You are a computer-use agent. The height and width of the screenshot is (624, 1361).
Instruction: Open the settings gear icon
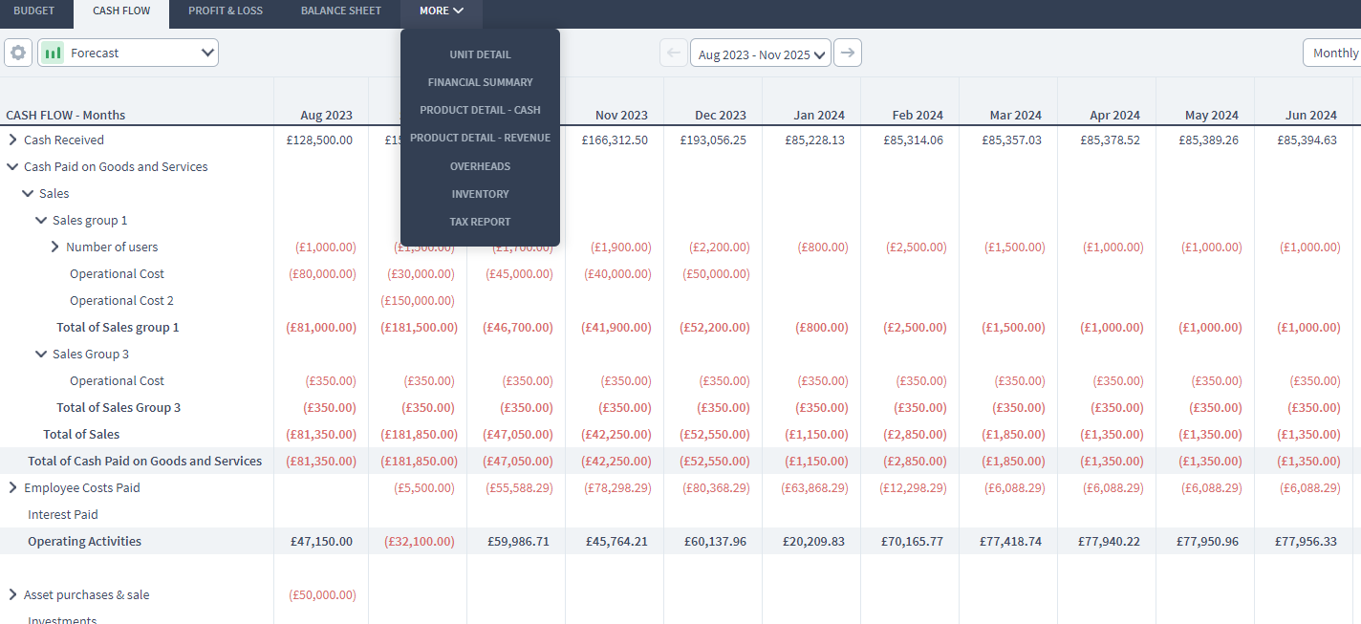17,53
